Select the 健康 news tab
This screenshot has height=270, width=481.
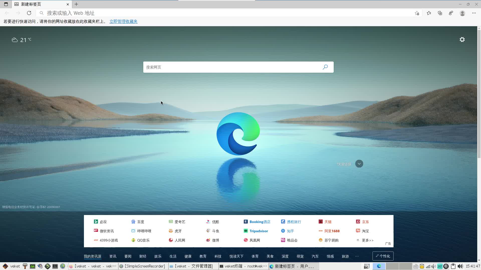click(188, 256)
